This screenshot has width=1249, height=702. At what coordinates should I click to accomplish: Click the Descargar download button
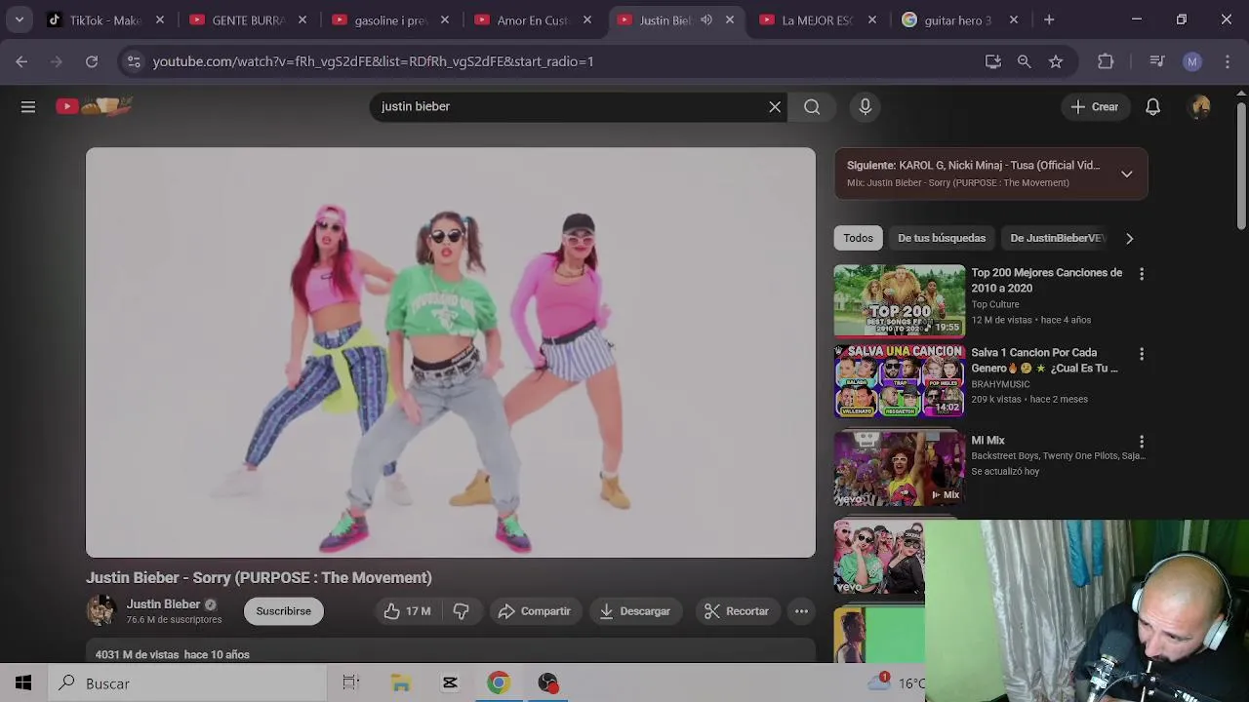point(635,611)
